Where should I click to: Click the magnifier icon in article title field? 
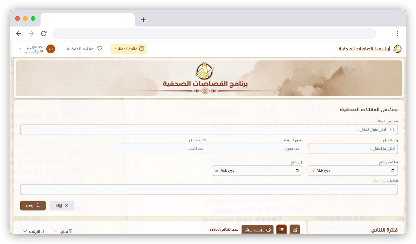pyautogui.click(x=392, y=130)
